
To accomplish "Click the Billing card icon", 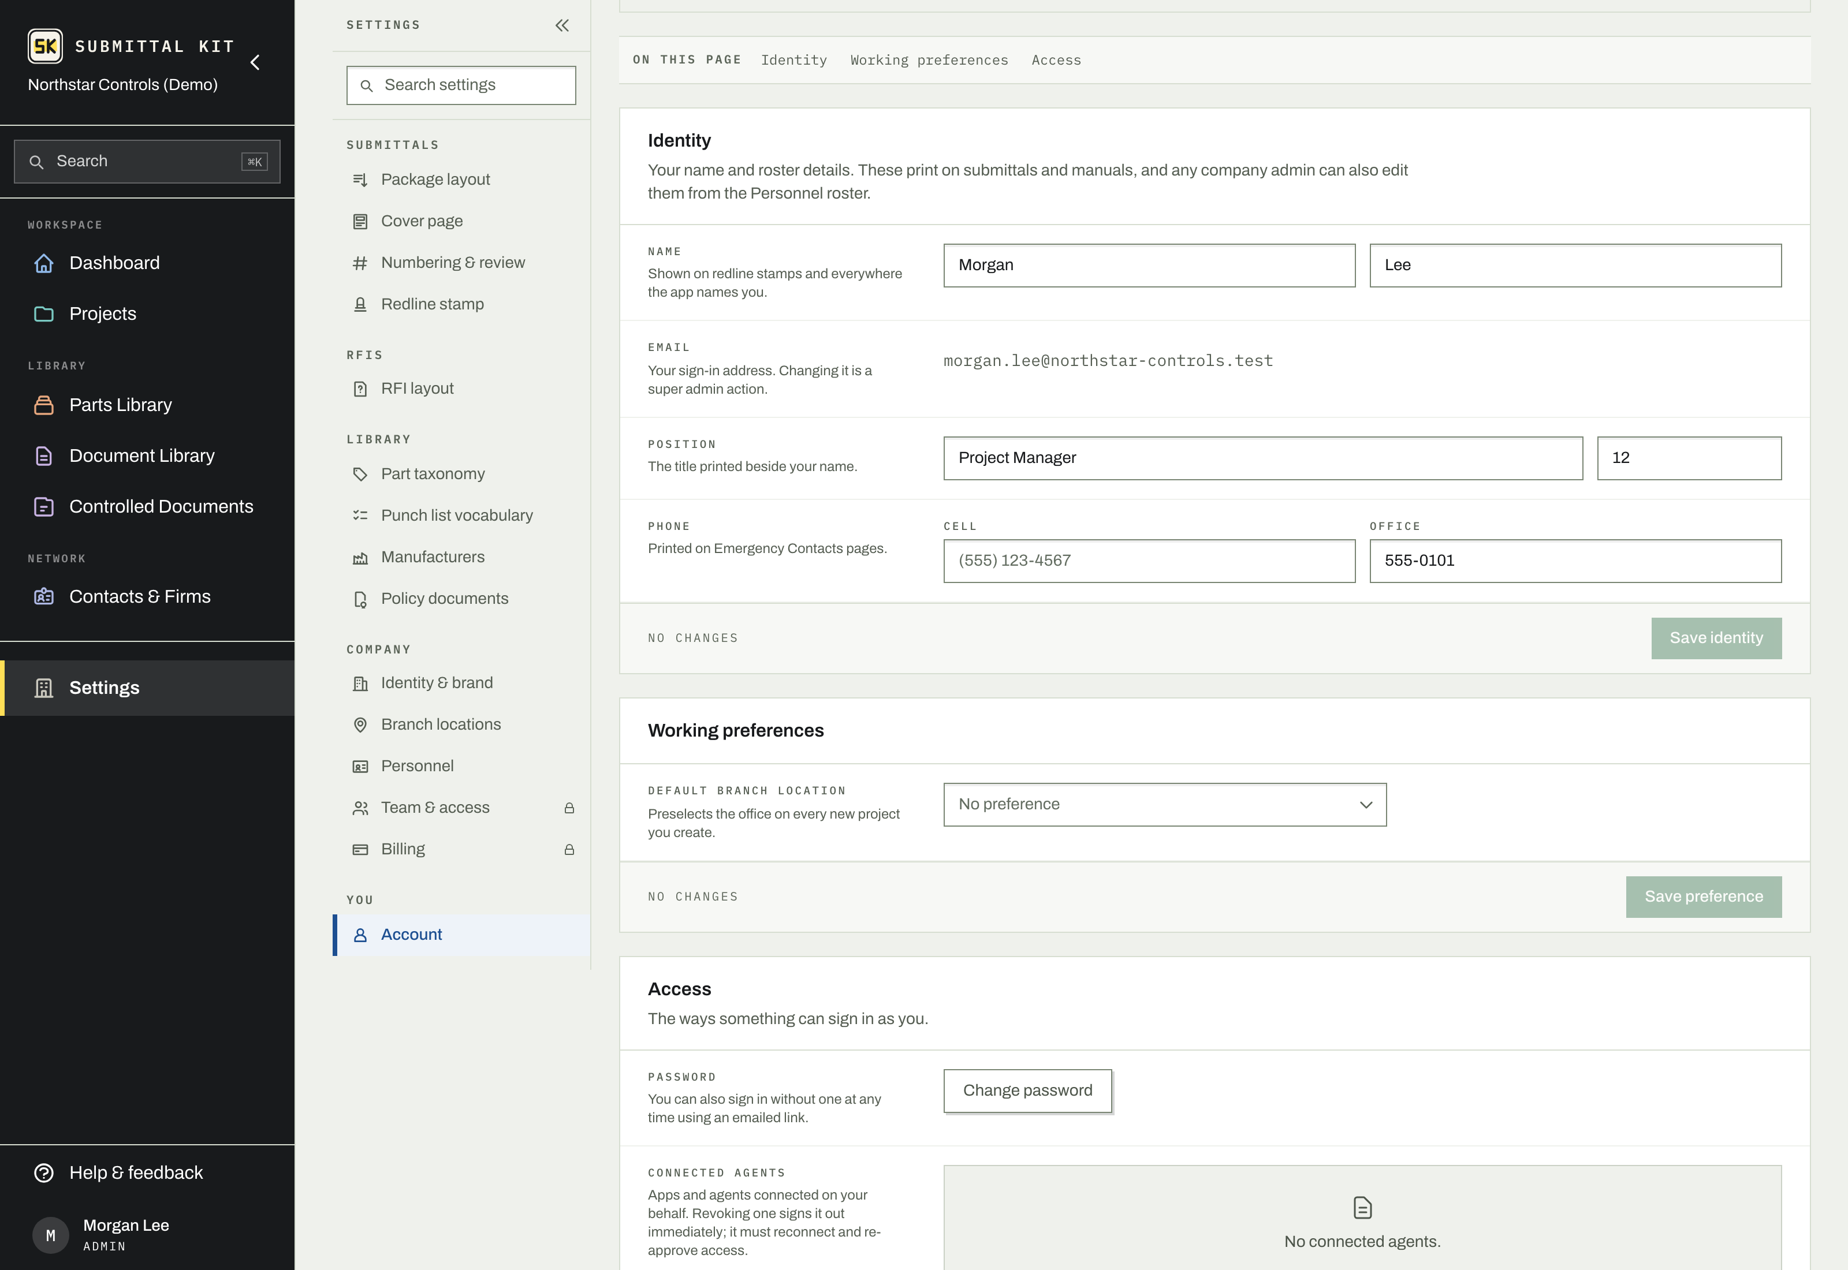I will pyautogui.click(x=360, y=850).
